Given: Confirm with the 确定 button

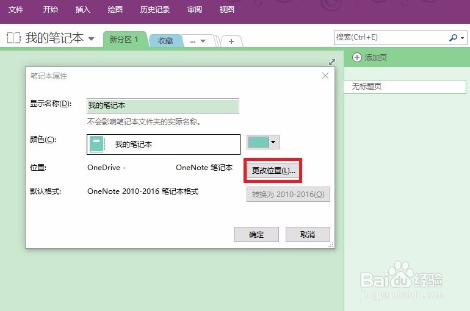Looking at the screenshot, I should 256,234.
